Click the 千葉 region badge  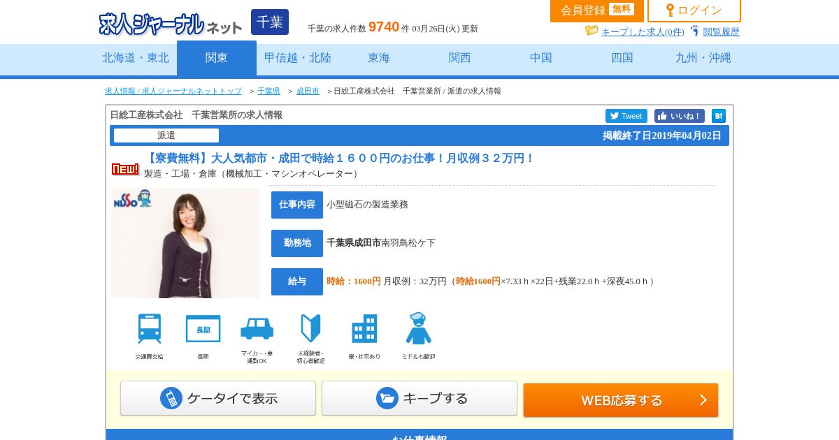pos(270,22)
